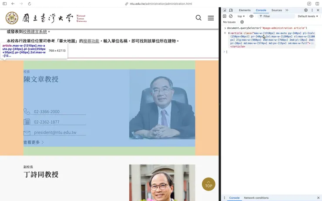Show the console sidebar
This screenshot has width=322, height=201.
click(225, 16)
